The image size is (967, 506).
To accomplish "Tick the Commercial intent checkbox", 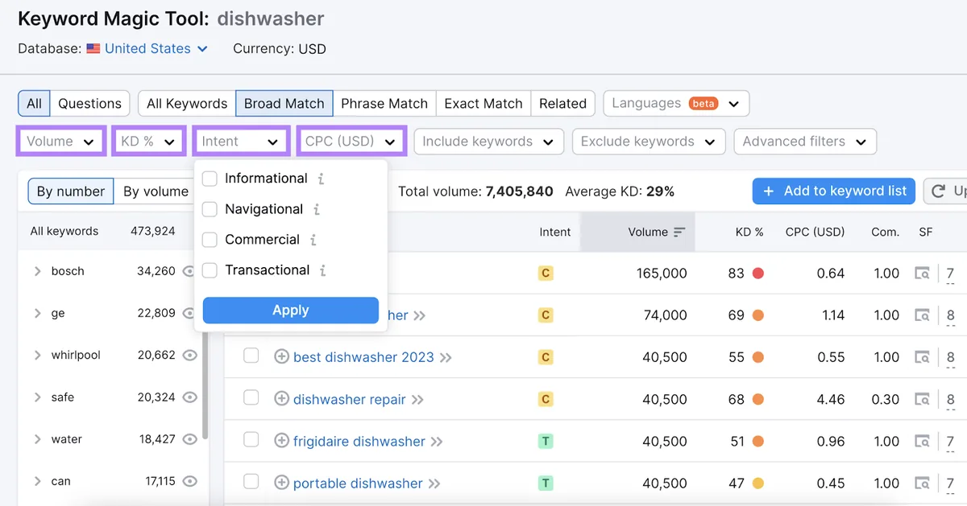I will [210, 240].
